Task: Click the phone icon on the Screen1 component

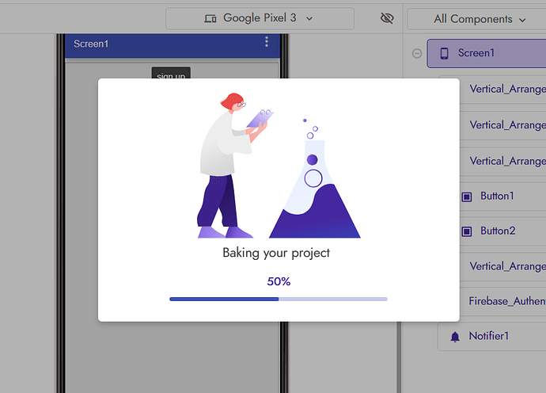Action: pos(444,53)
